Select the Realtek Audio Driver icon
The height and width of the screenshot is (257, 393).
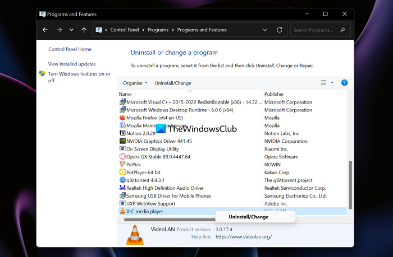(x=122, y=188)
